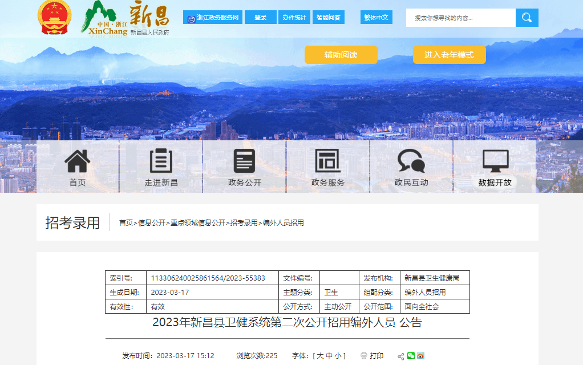The image size is (583, 365).
Task: Share article via Weibo icon
Action: click(420, 356)
